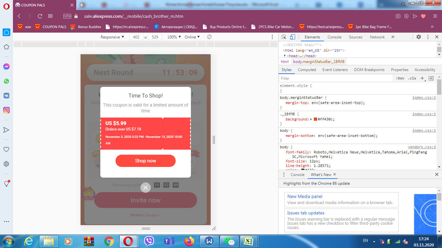442x248 pixels.
Task: Open DOM Breakpoints tab
Action: pyautogui.click(x=369, y=70)
